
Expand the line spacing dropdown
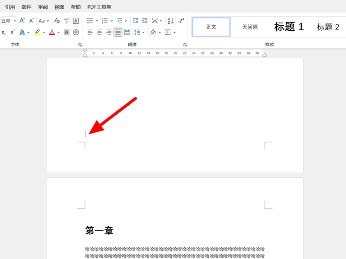(x=144, y=32)
